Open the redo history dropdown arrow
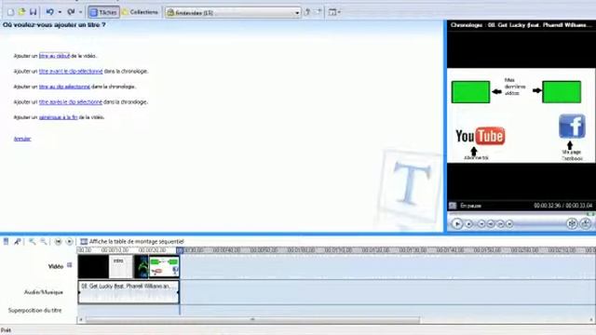 pyautogui.click(x=80, y=12)
